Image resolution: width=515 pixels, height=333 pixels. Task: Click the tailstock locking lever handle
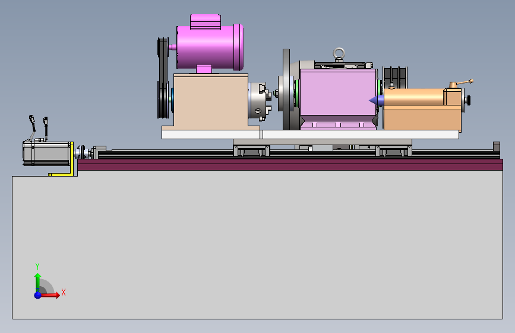[463, 82]
